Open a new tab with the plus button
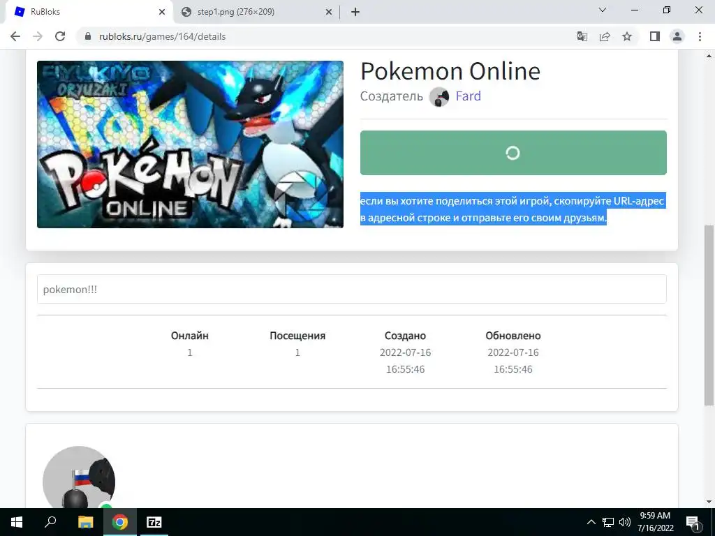The width and height of the screenshot is (715, 536). click(x=355, y=12)
